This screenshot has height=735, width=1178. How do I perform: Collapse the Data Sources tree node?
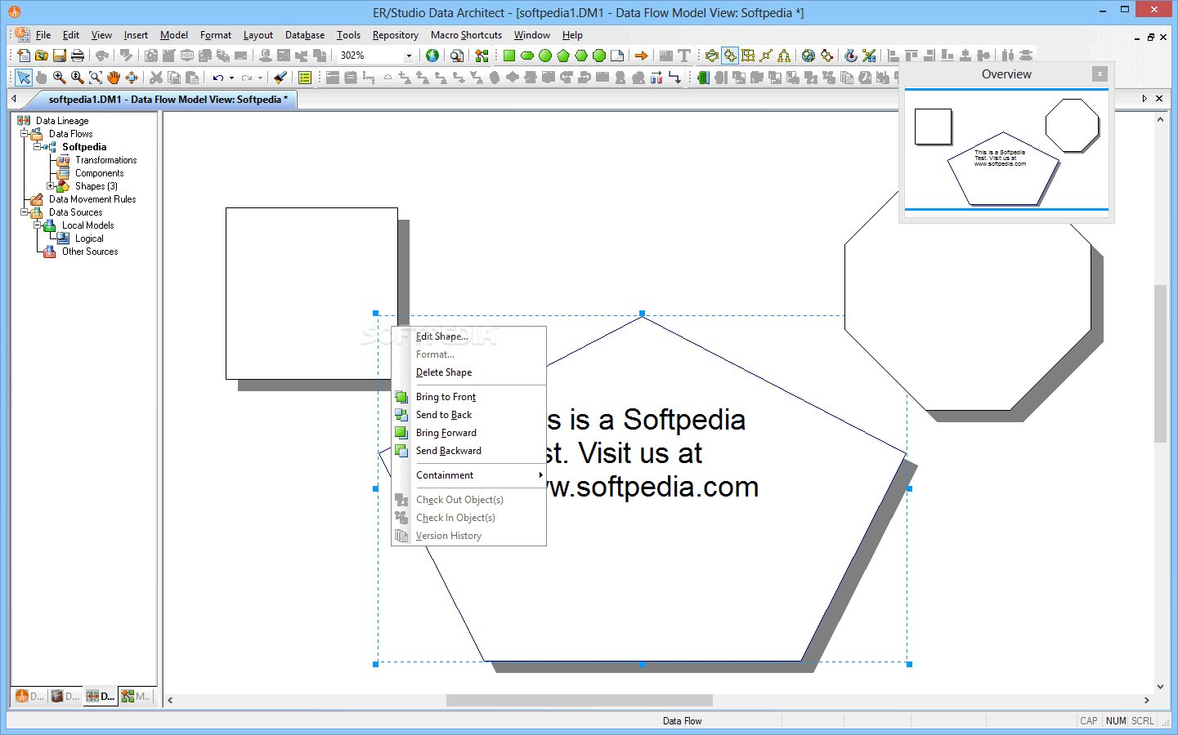click(25, 212)
